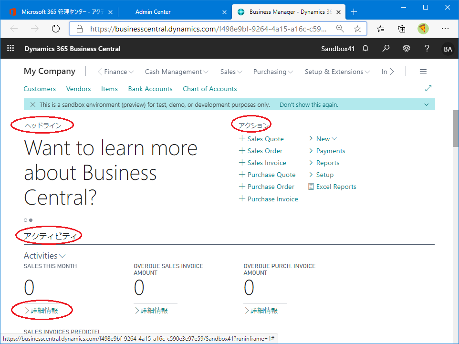Viewport: 459px width, 344px height.
Task: Open the Chart of Accounts page
Action: coord(210,89)
